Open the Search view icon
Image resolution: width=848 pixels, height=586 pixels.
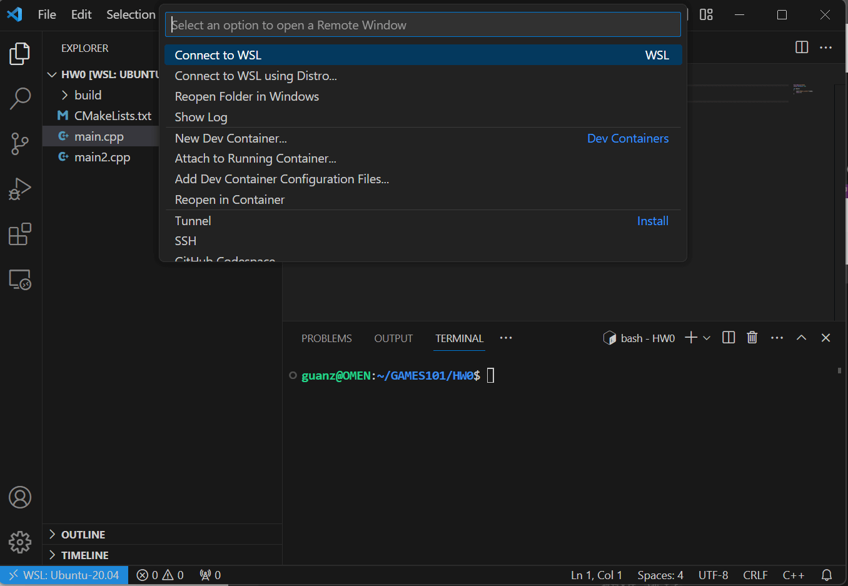[20, 99]
